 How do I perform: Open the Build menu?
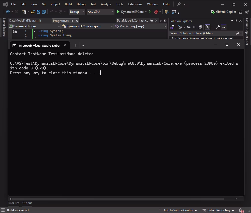click(x=68, y=4)
